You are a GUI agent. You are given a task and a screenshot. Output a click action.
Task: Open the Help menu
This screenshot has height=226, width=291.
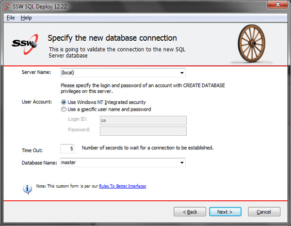pos(26,18)
